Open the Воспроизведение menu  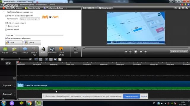[27, 5]
